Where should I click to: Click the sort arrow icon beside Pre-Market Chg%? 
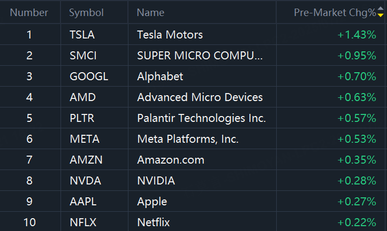380,13
